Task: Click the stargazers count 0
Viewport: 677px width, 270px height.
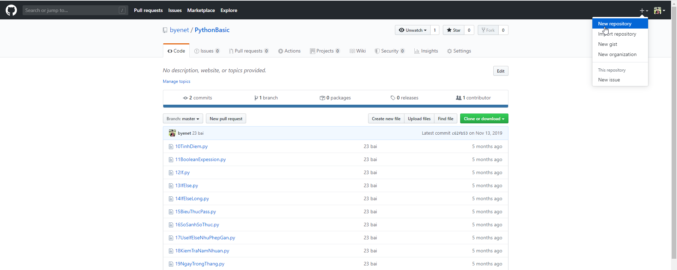Action: click(x=469, y=30)
